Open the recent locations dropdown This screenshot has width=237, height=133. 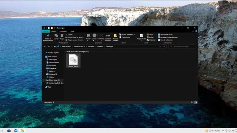click(x=52, y=47)
